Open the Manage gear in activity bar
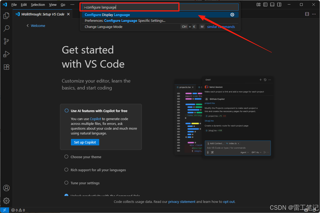The width and height of the screenshot is (320, 213). coord(6,201)
